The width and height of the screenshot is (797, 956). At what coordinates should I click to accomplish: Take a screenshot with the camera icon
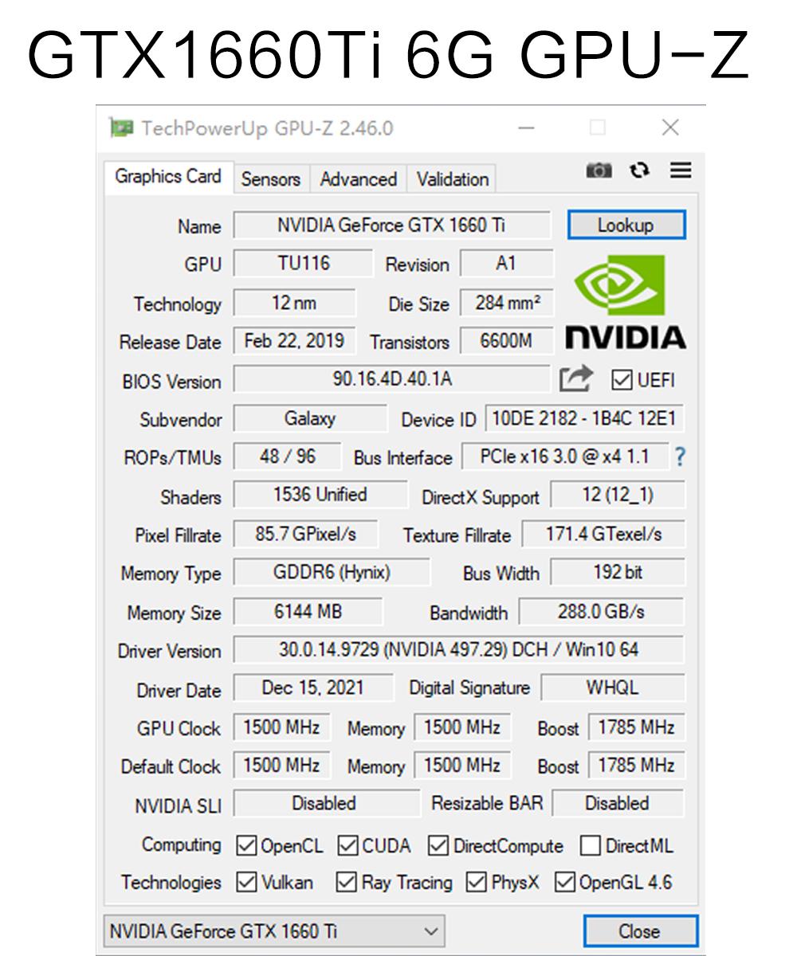pos(599,170)
